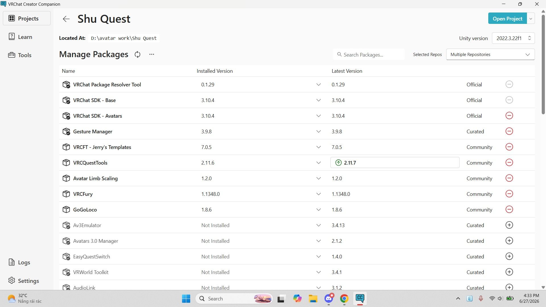546x307 pixels.
Task: Open Discord from the taskbar
Action: click(329, 298)
